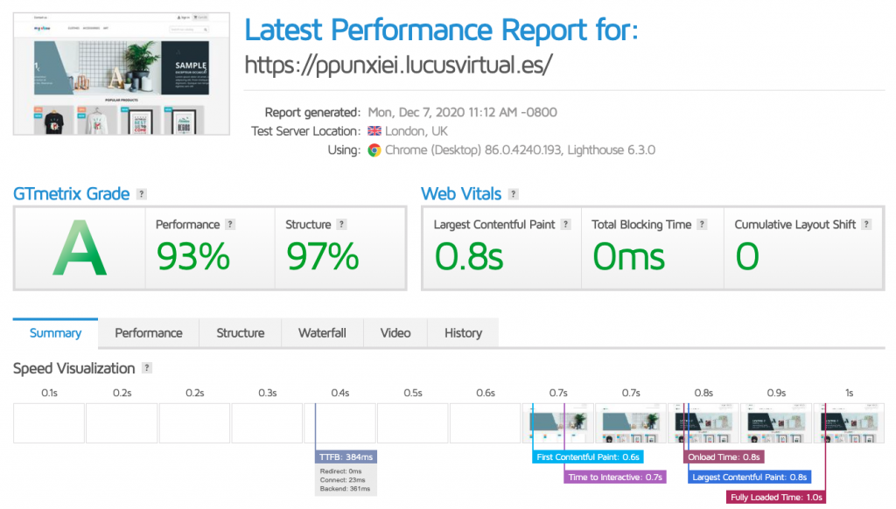896x509 pixels.
Task: Click the help icon next to Structure score
Action: coord(341,225)
